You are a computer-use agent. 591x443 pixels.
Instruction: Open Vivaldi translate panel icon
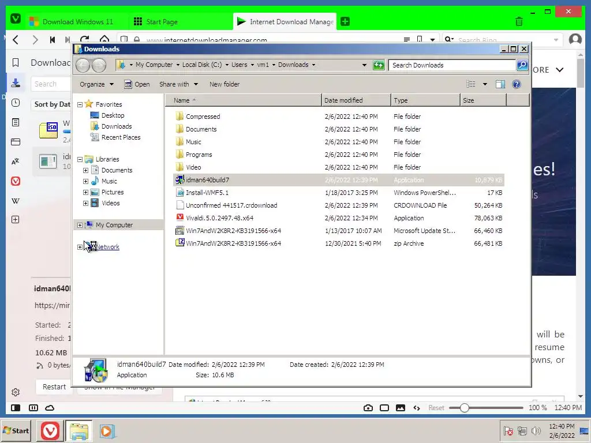[16, 162]
